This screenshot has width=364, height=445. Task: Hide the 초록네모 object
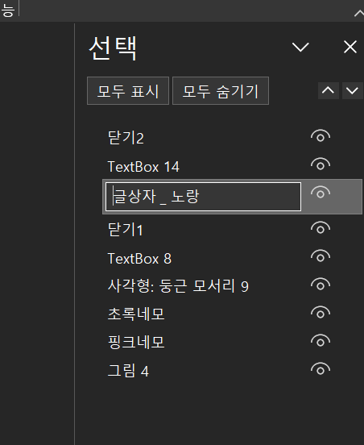pyautogui.click(x=321, y=312)
